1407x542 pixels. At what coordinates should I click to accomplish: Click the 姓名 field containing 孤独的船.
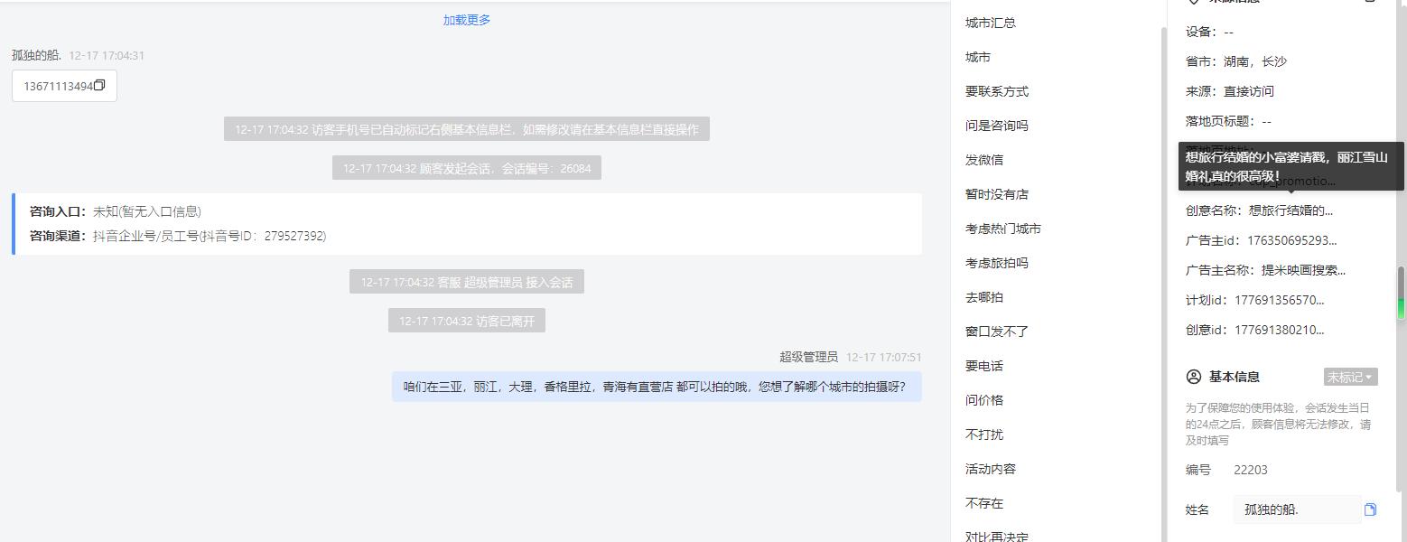tap(1297, 509)
